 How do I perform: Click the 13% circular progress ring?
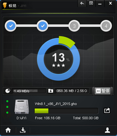[x=59, y=59]
